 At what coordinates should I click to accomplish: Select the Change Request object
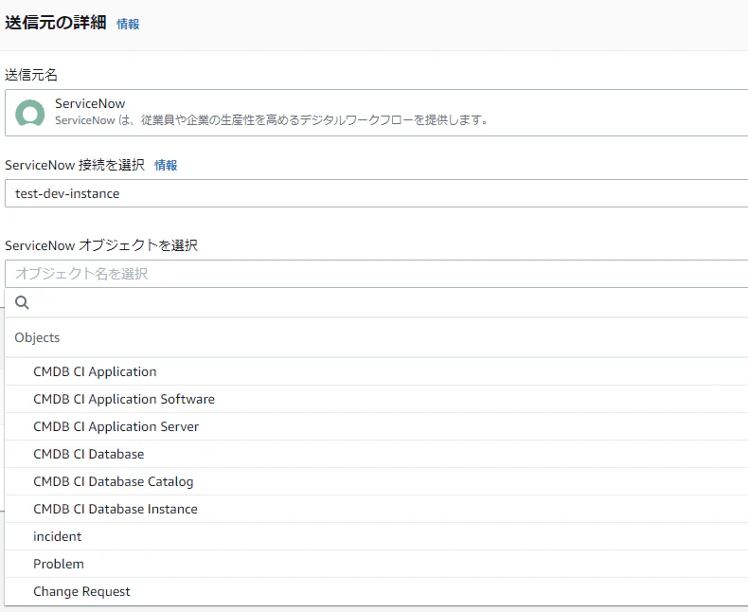pyautogui.click(x=377, y=591)
